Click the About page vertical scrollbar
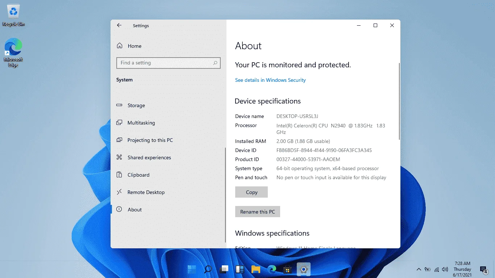 tap(399, 101)
